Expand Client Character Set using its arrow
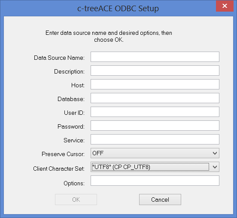Viewport: 237px width, 218px height. tap(215, 167)
